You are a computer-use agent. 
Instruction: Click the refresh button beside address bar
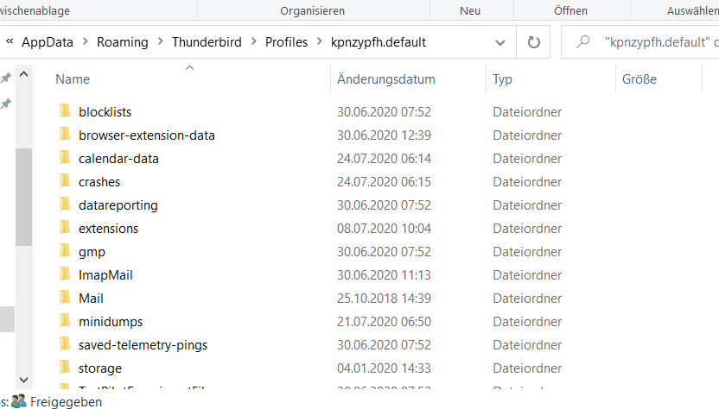coord(533,41)
